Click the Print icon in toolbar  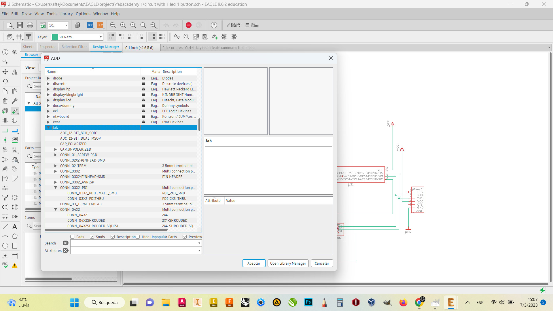[30, 25]
